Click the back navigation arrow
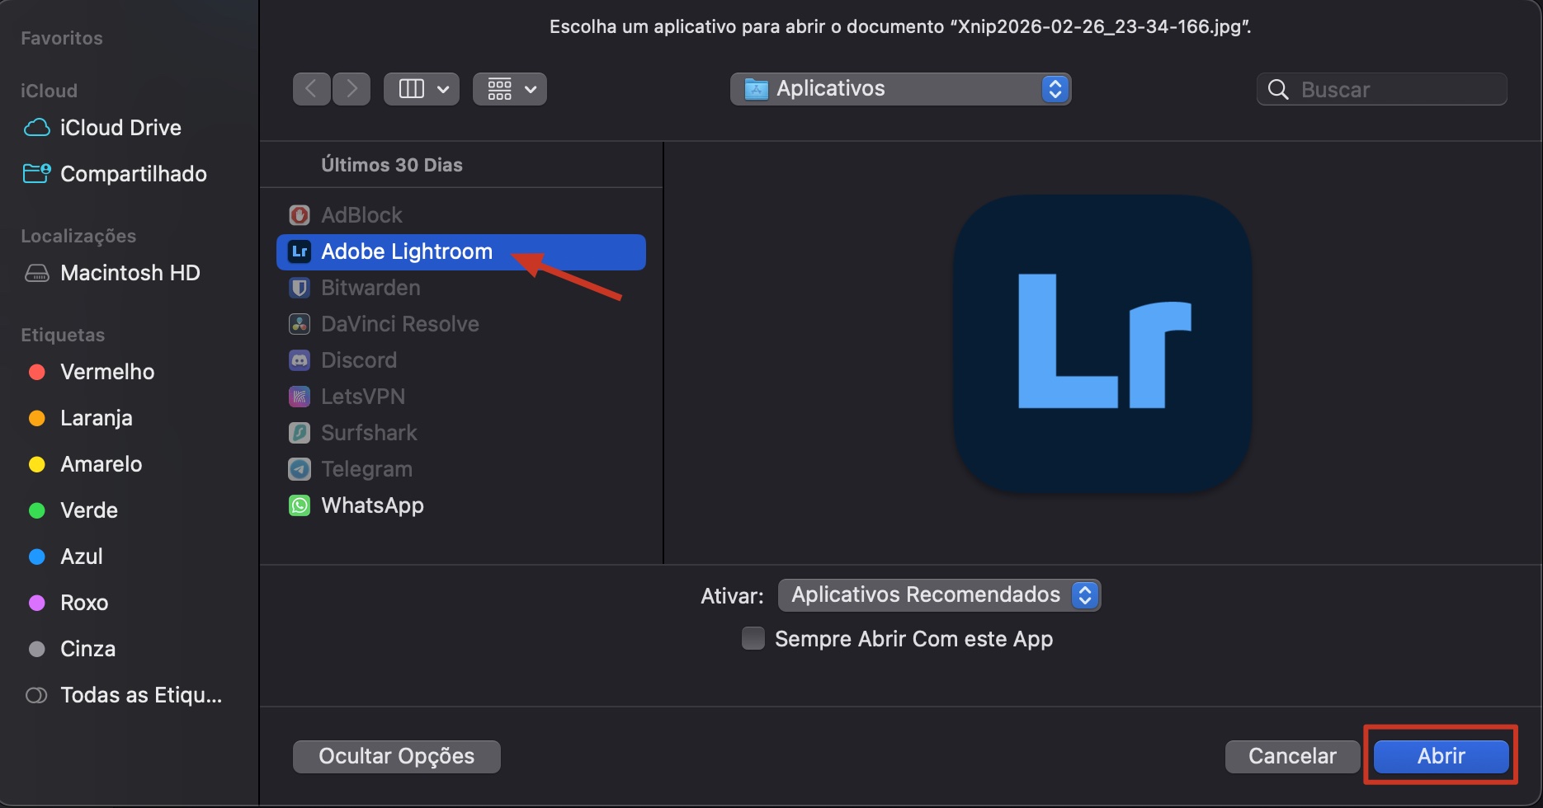The image size is (1543, 808). point(311,88)
